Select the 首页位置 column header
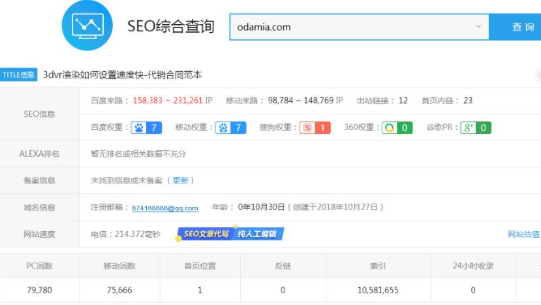Viewport: 541px width, 305px height. (x=200, y=266)
